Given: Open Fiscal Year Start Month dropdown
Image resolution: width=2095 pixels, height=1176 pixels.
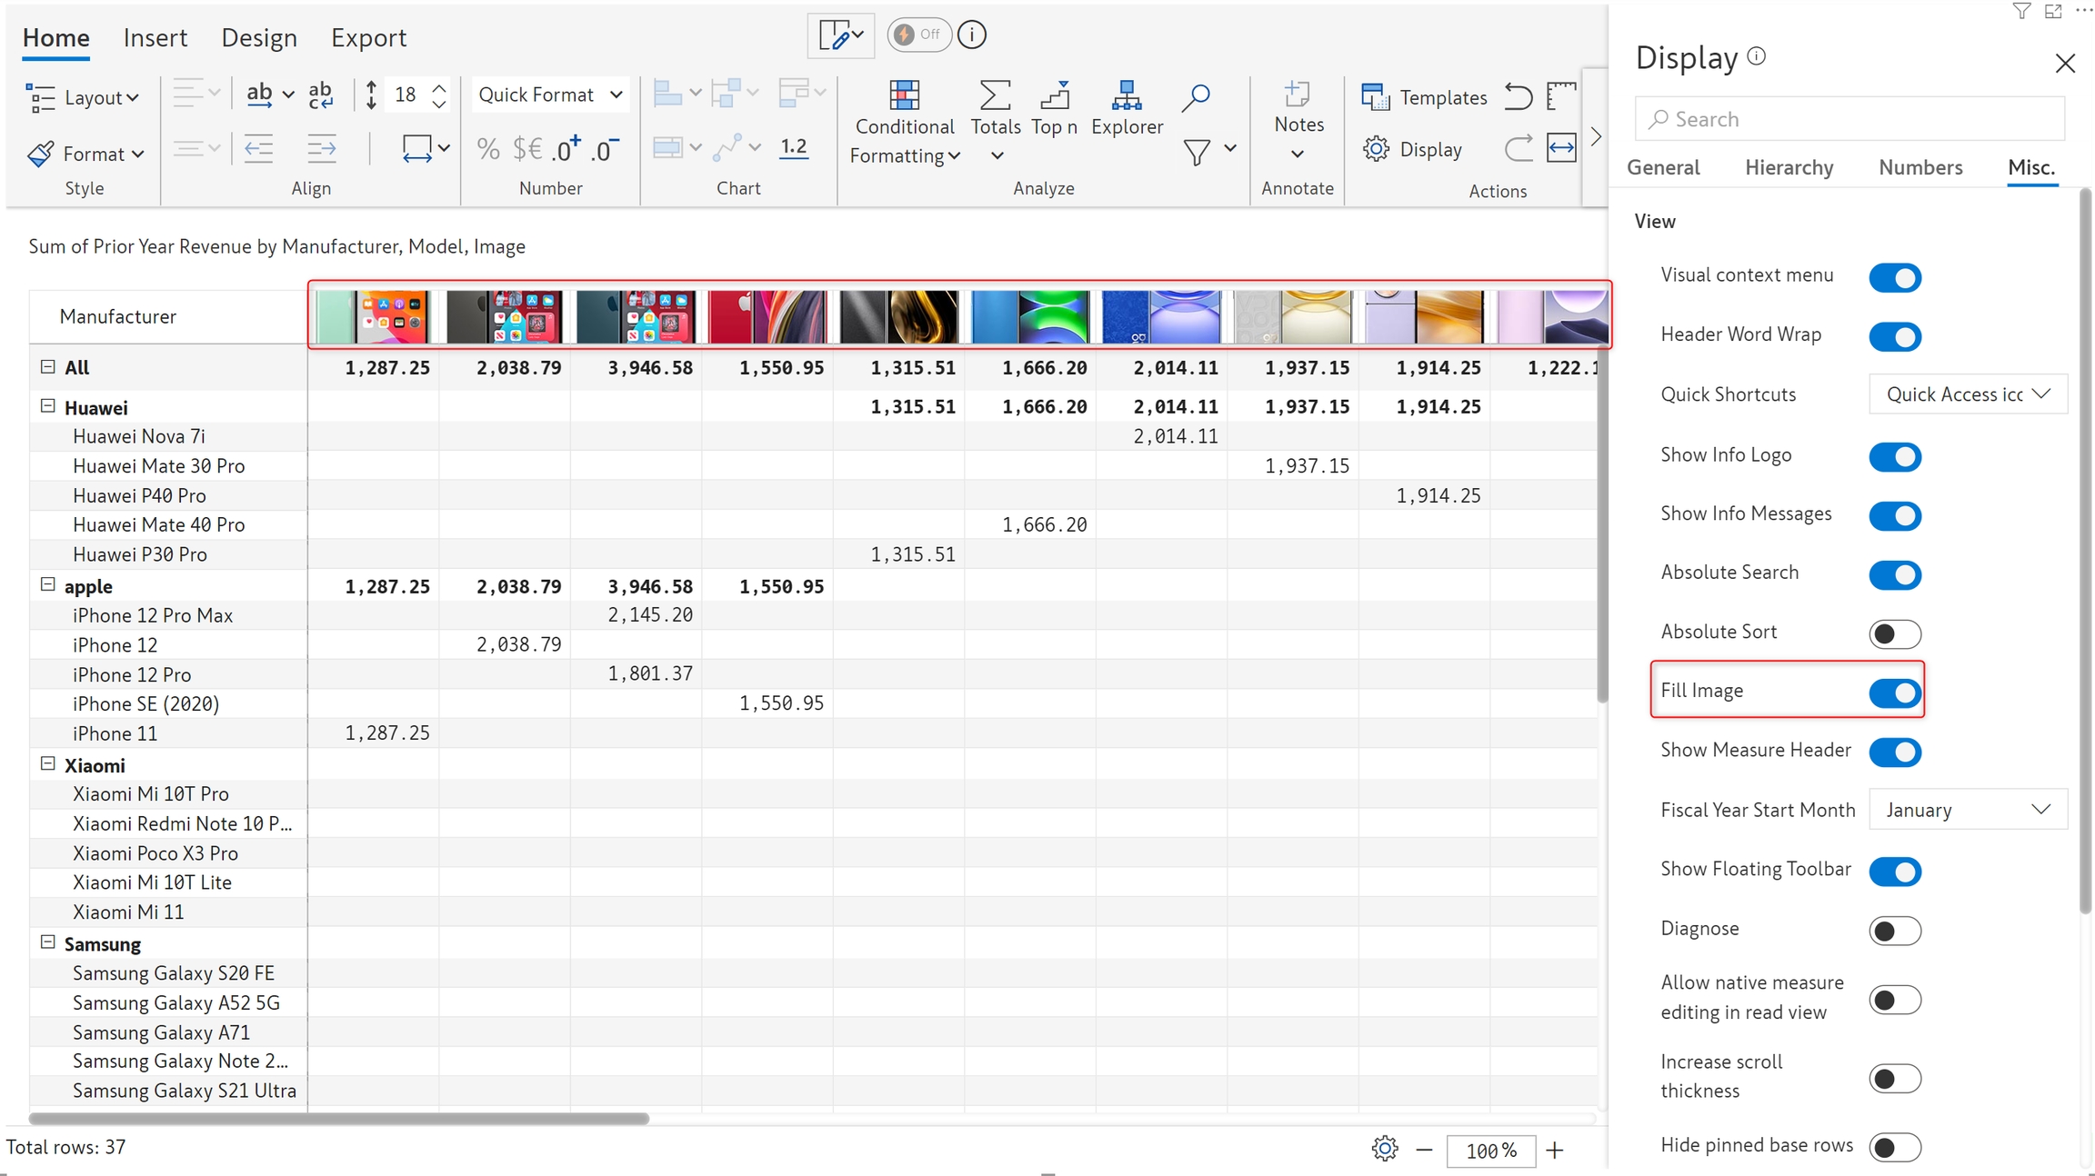Looking at the screenshot, I should [1967, 810].
